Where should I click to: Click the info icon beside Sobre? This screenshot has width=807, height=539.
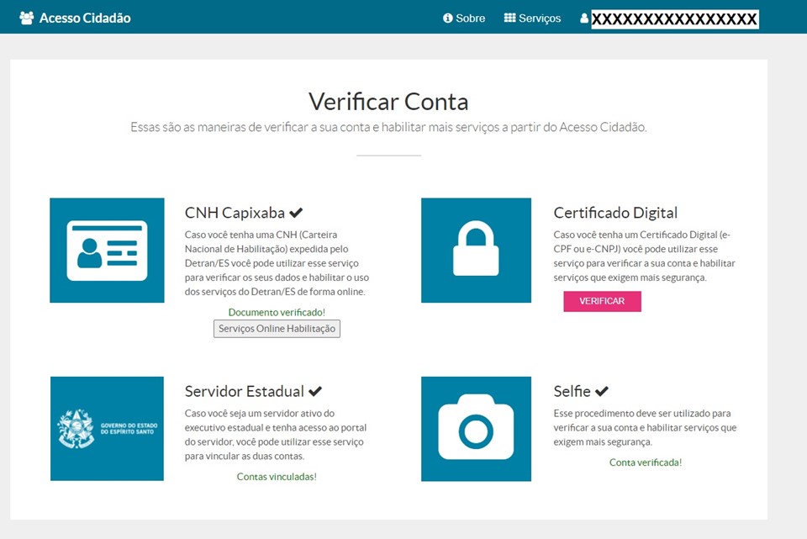click(448, 18)
